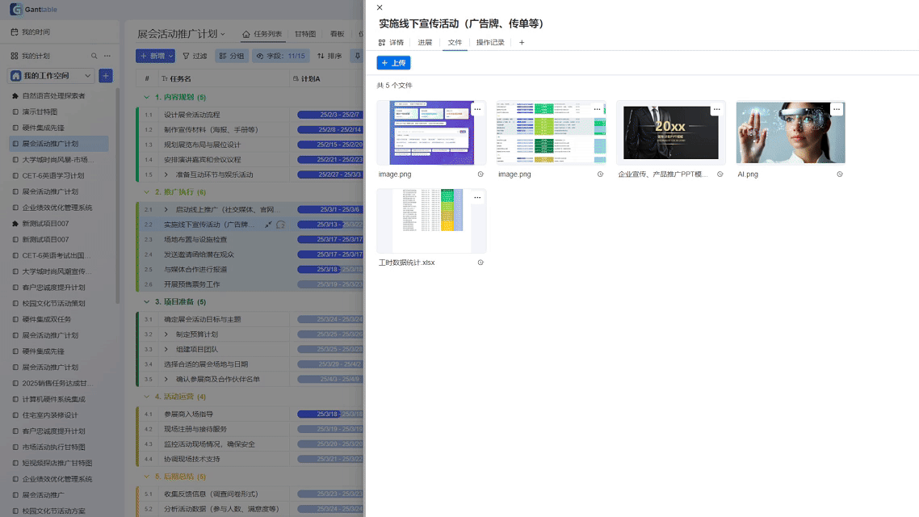Click the 上传 upload button
919x517 pixels.
(393, 61)
